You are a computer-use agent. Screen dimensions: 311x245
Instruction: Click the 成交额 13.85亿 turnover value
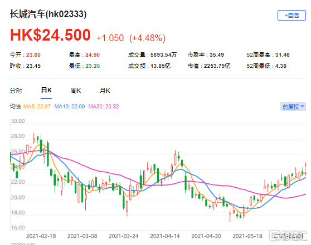(x=149, y=66)
